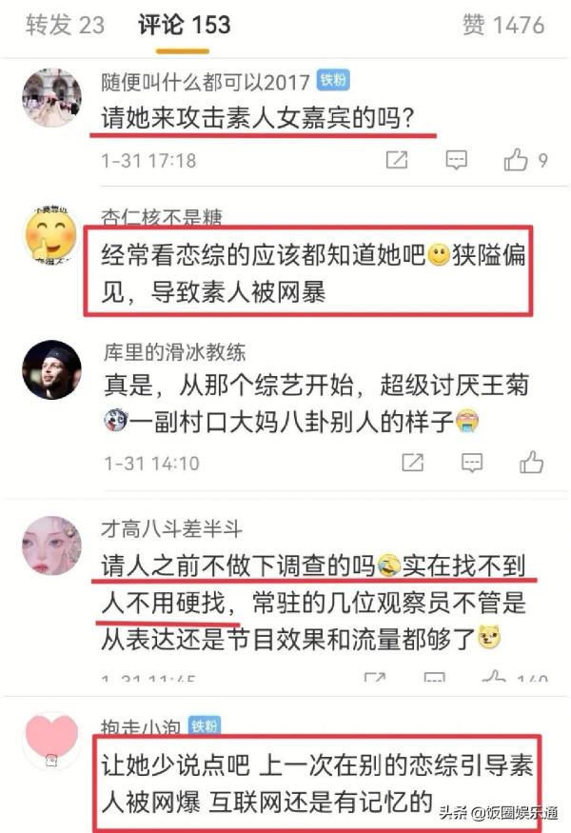Select the 评论 153 tab

tap(184, 25)
